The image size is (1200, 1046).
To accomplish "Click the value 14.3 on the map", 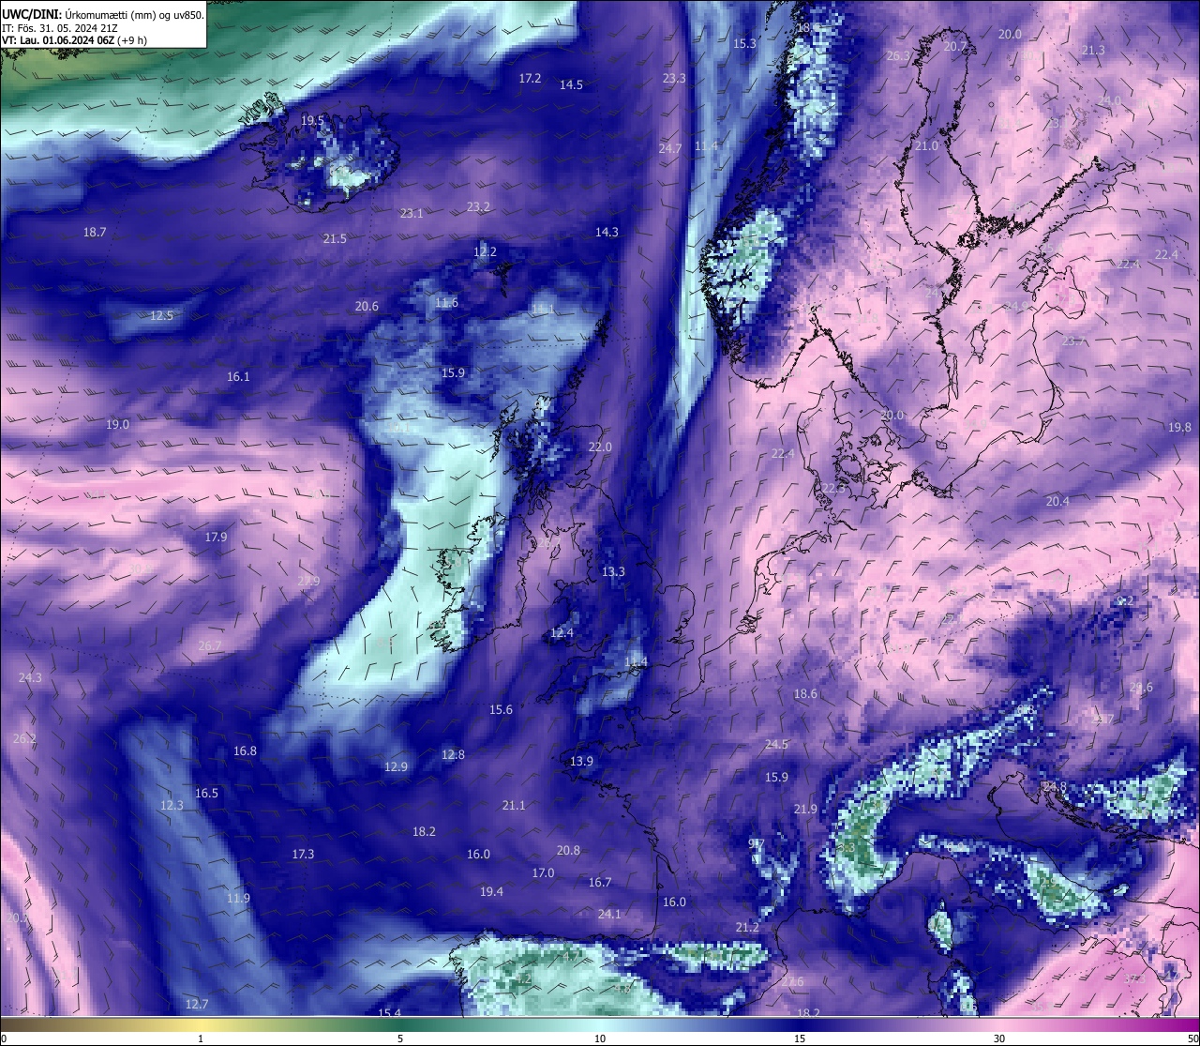I will tap(607, 233).
